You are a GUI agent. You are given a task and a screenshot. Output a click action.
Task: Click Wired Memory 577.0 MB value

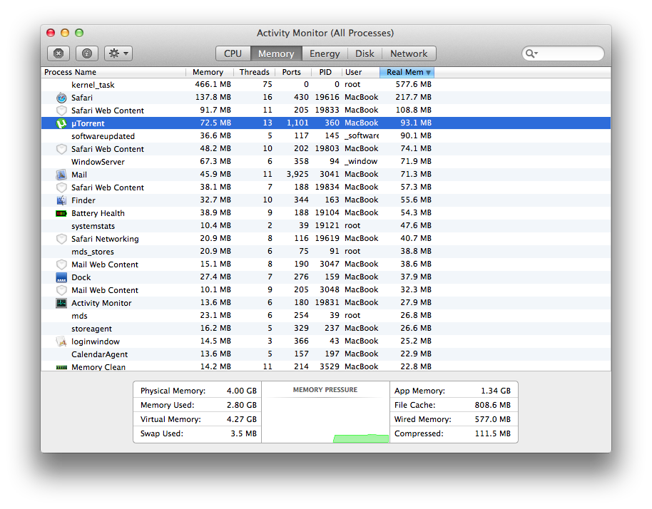pyautogui.click(x=493, y=419)
